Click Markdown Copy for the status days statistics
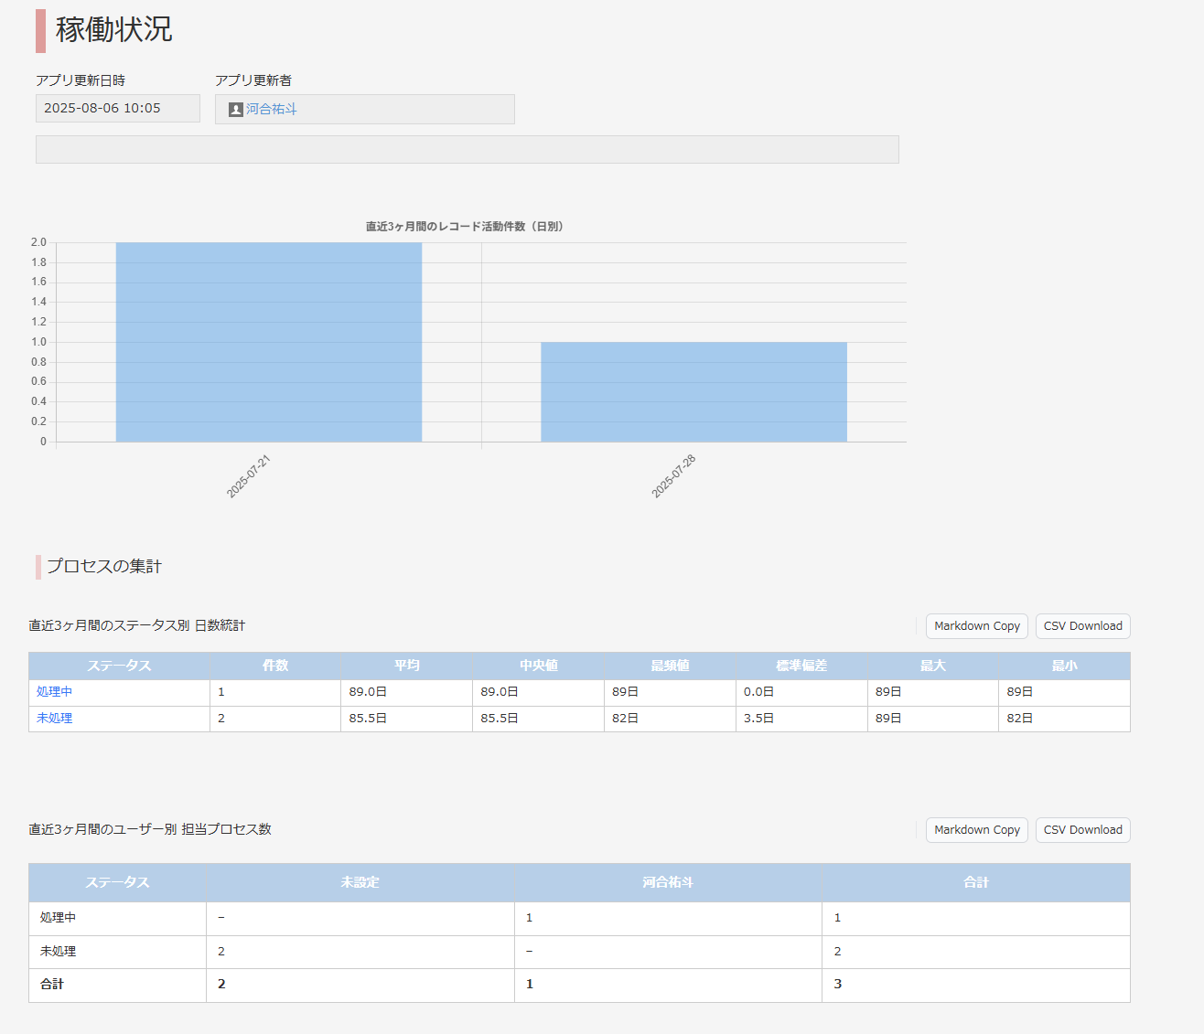The width and height of the screenshot is (1204, 1034). click(x=977, y=626)
